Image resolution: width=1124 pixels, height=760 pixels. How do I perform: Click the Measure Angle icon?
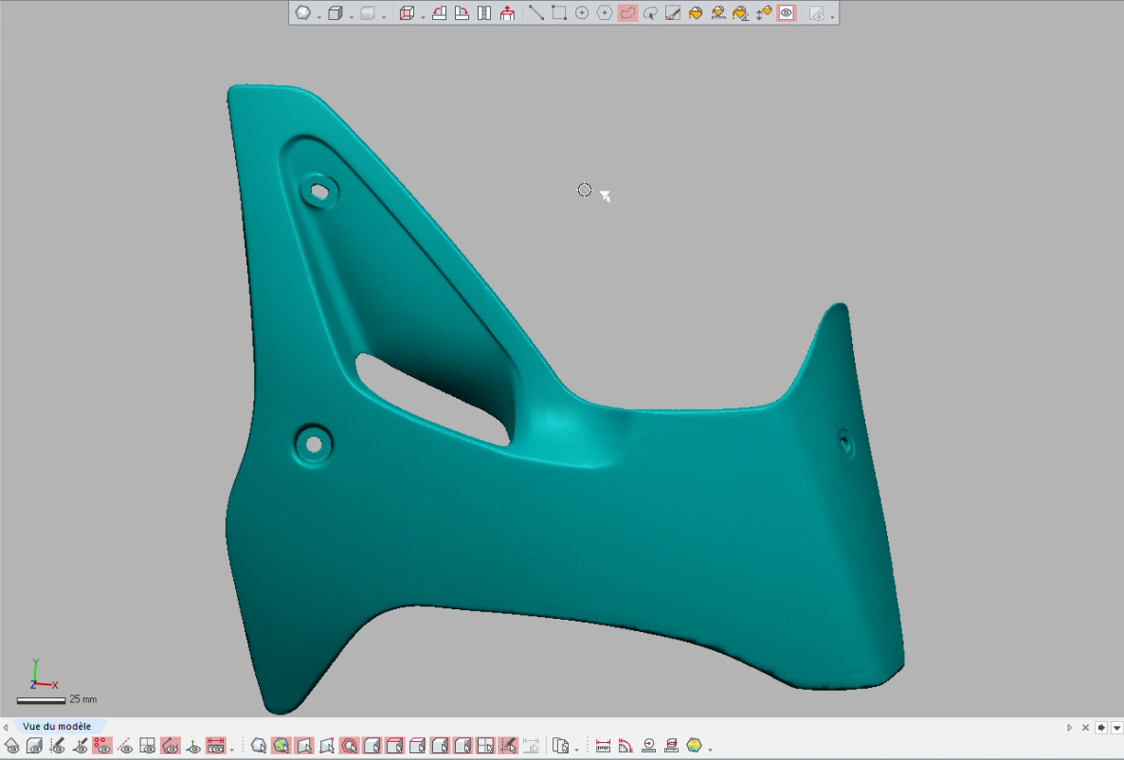[625, 746]
